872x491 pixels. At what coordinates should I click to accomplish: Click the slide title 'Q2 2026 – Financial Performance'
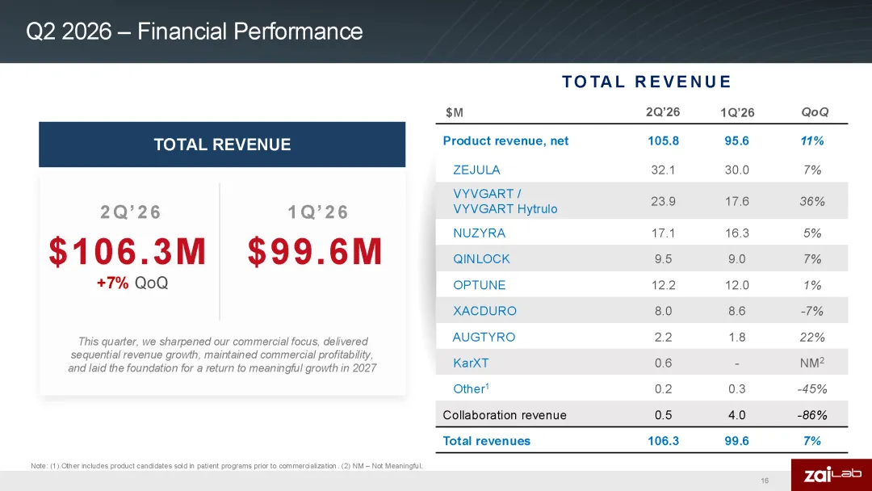pyautogui.click(x=194, y=31)
